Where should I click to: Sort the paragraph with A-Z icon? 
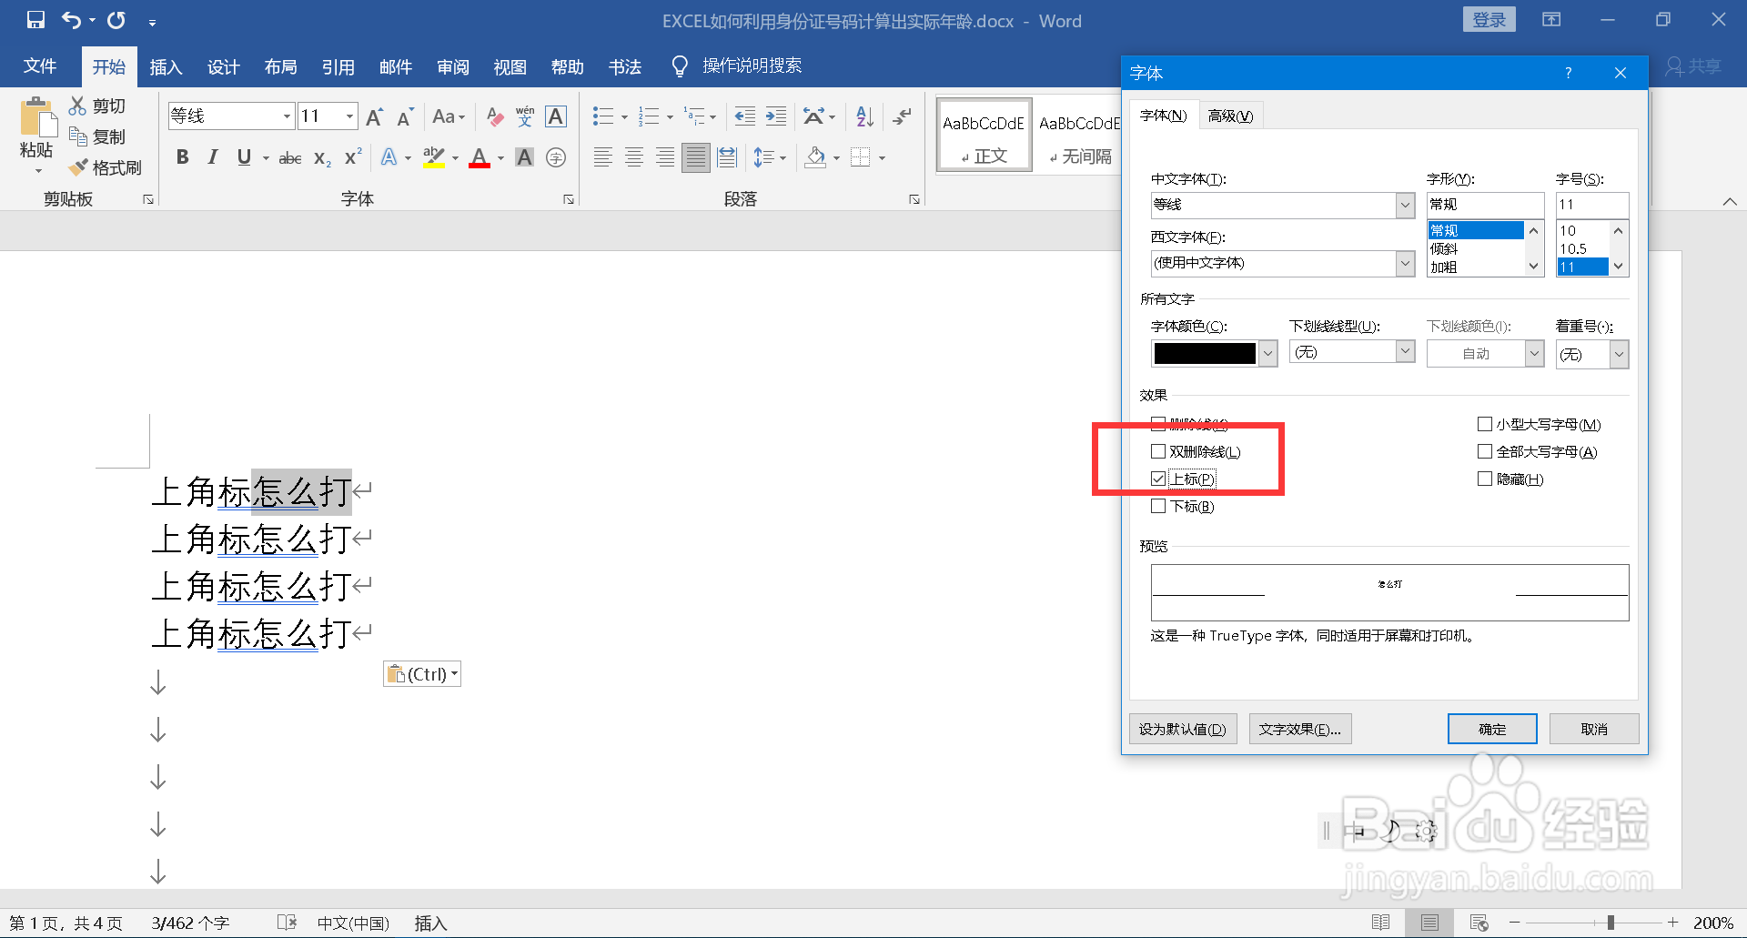864,116
